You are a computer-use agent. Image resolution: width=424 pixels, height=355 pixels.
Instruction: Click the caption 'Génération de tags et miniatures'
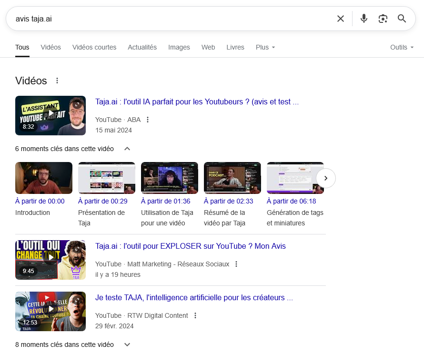295,218
